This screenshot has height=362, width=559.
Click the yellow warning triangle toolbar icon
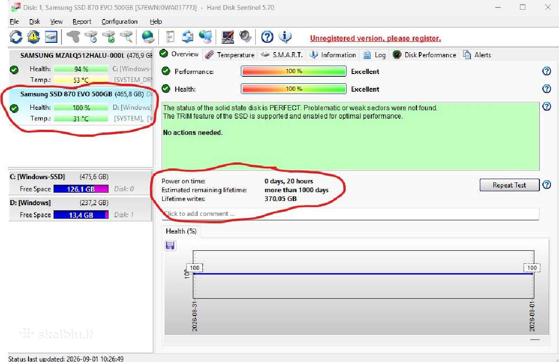(33, 36)
